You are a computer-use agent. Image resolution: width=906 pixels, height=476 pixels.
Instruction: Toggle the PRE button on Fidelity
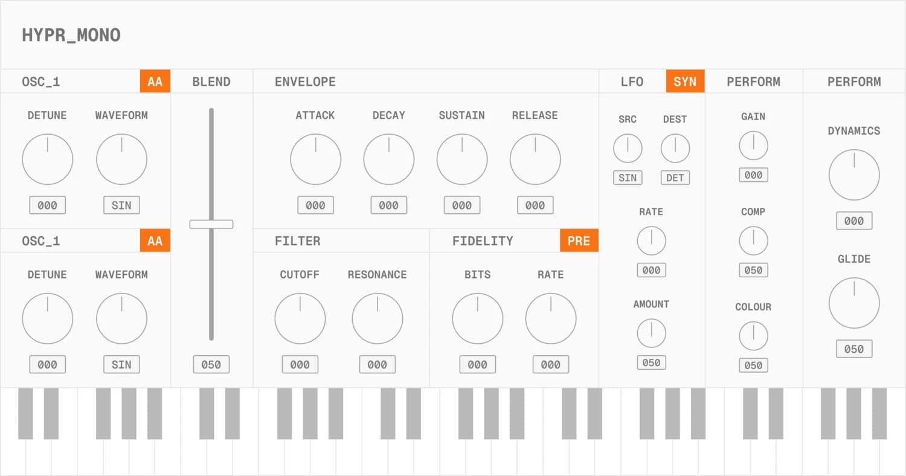pyautogui.click(x=579, y=240)
